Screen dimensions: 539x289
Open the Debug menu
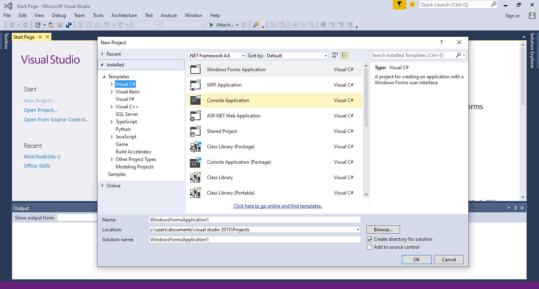[59, 15]
